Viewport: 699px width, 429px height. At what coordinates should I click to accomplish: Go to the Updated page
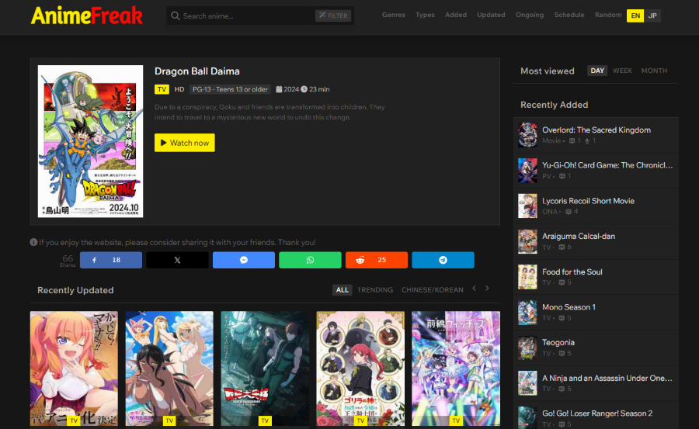491,15
